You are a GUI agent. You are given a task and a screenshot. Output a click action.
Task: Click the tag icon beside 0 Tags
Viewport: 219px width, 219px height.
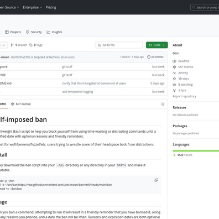point(31,45)
